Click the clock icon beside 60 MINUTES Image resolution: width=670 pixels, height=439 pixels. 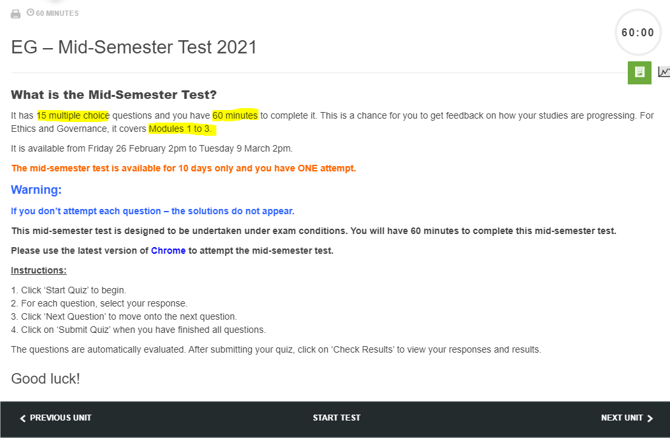[x=30, y=13]
